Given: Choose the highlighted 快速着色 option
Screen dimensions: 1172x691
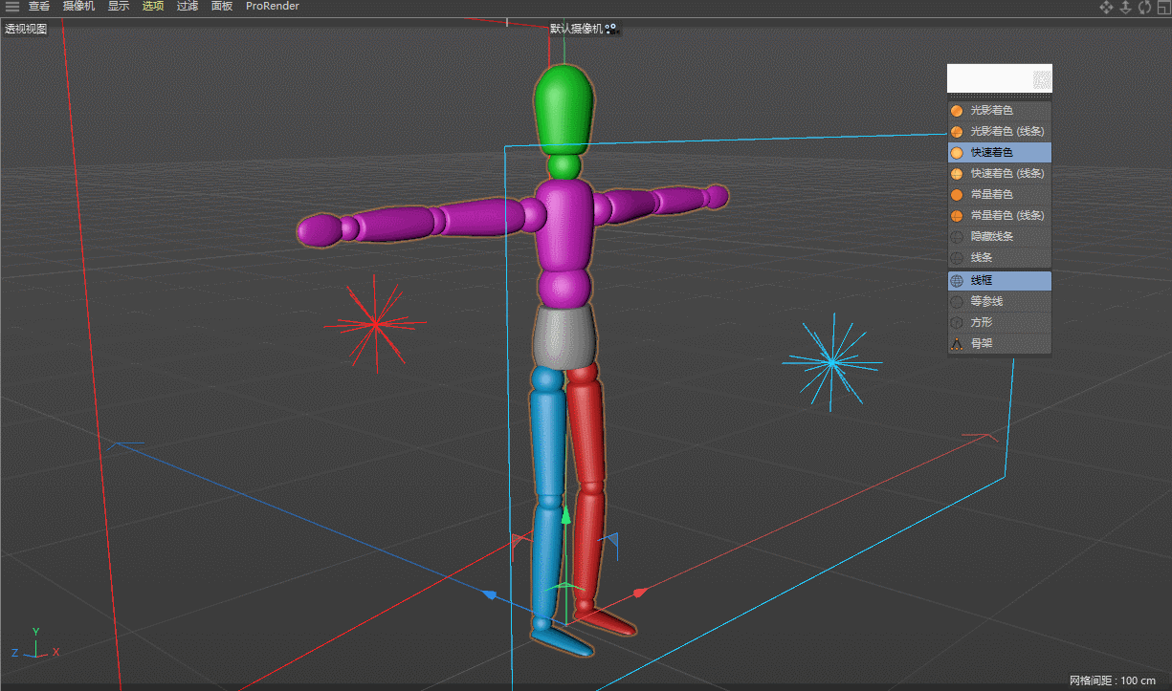Looking at the screenshot, I should (x=1000, y=153).
